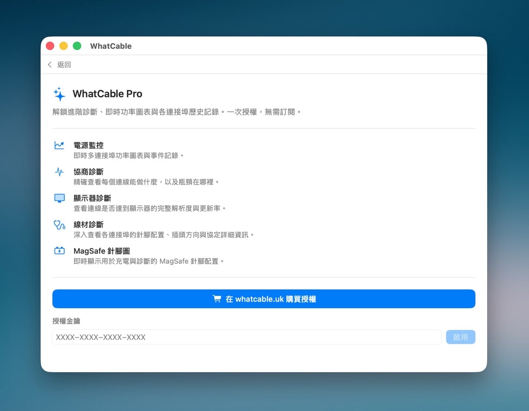The height and width of the screenshot is (411, 529).
Task: Click the shopping cart icon on purchase button
Action: click(x=217, y=299)
